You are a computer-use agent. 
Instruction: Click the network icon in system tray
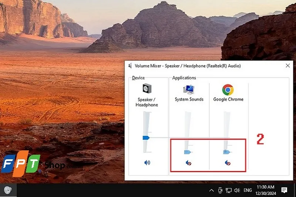[229, 190]
